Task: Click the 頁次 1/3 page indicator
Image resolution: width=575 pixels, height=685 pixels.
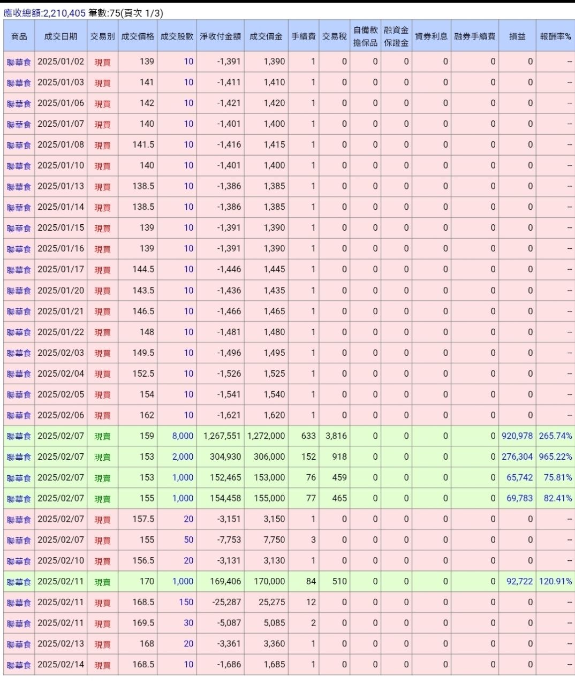Action: tap(143, 13)
